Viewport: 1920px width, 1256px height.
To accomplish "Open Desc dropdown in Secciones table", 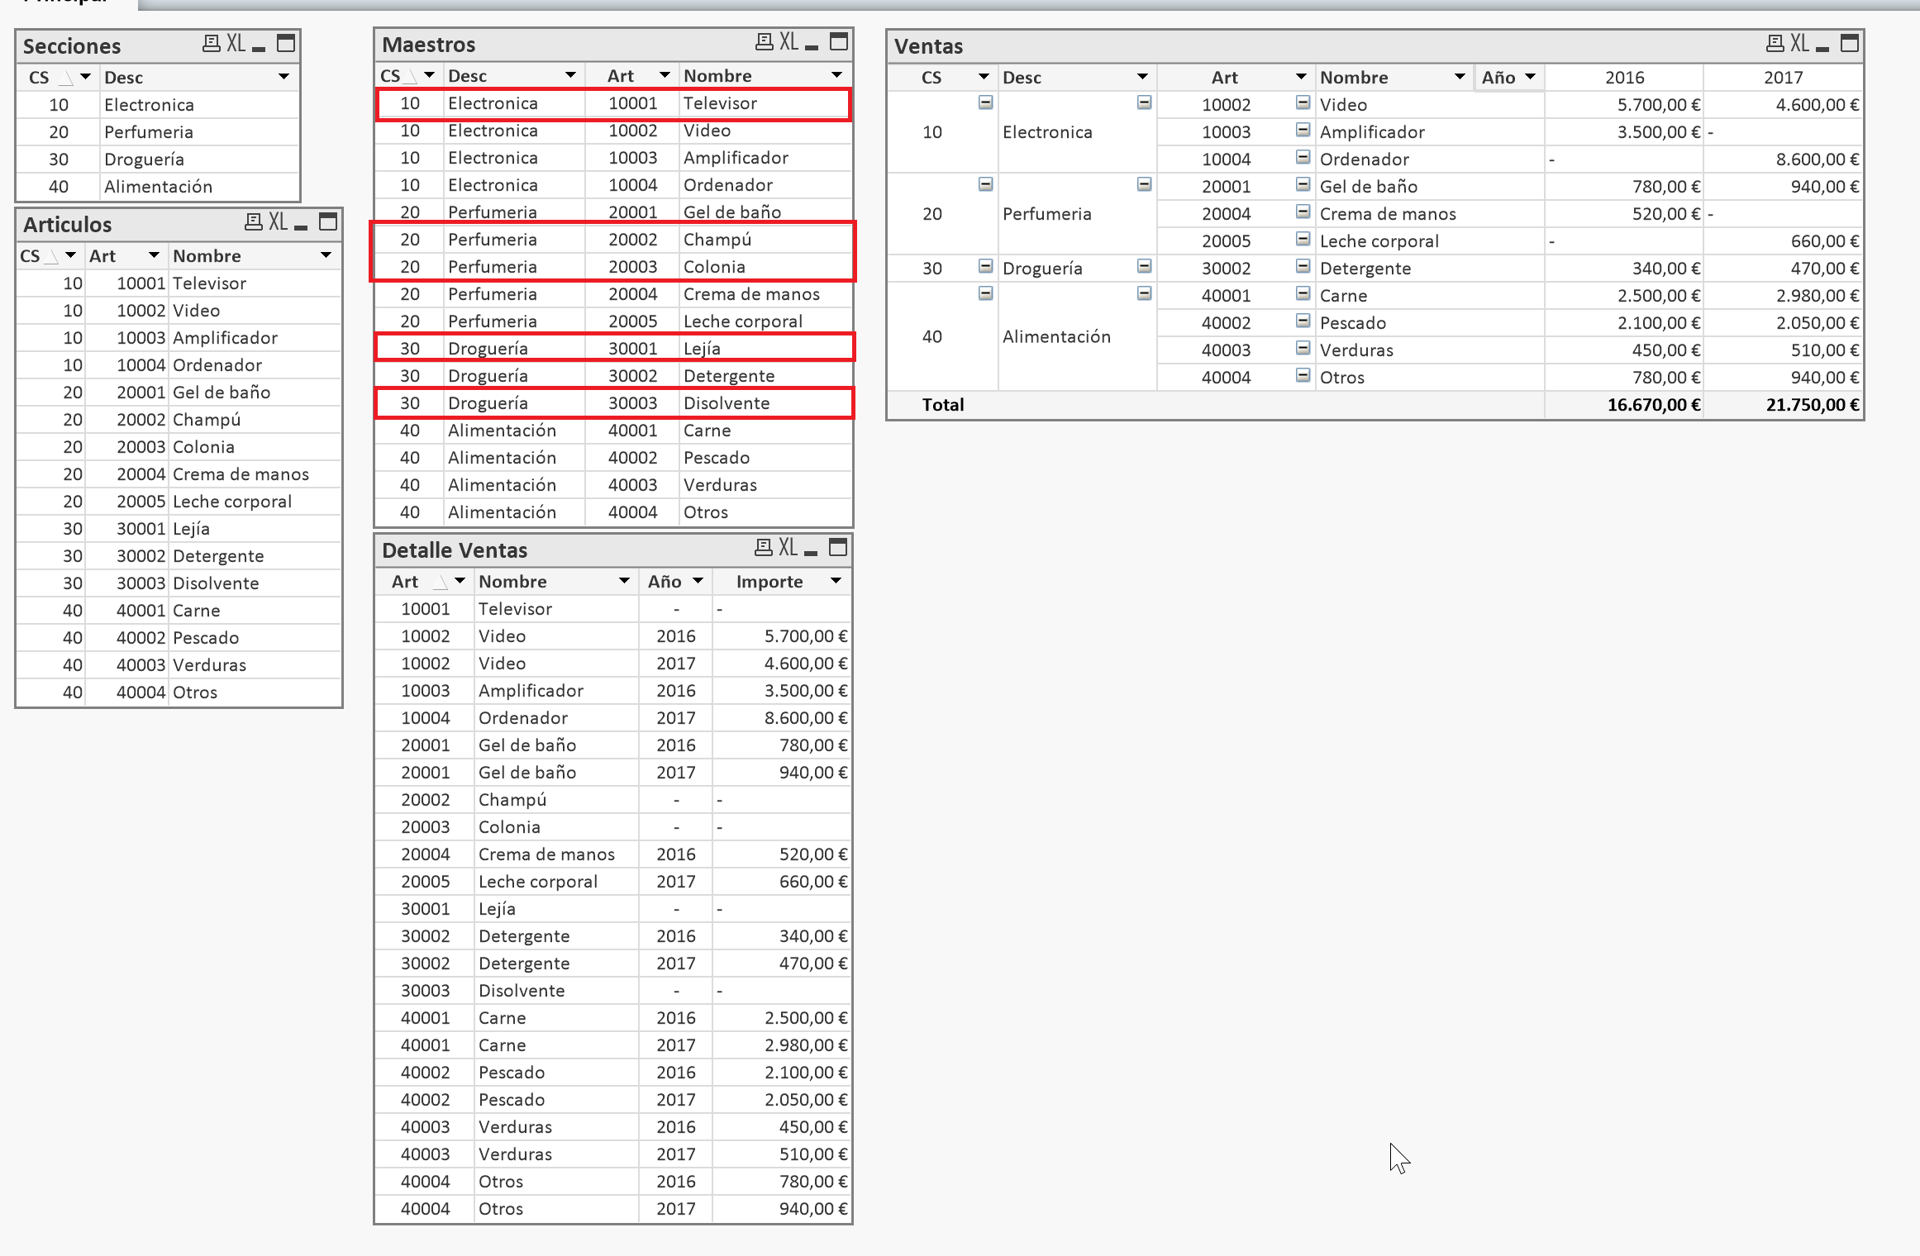I will (283, 76).
